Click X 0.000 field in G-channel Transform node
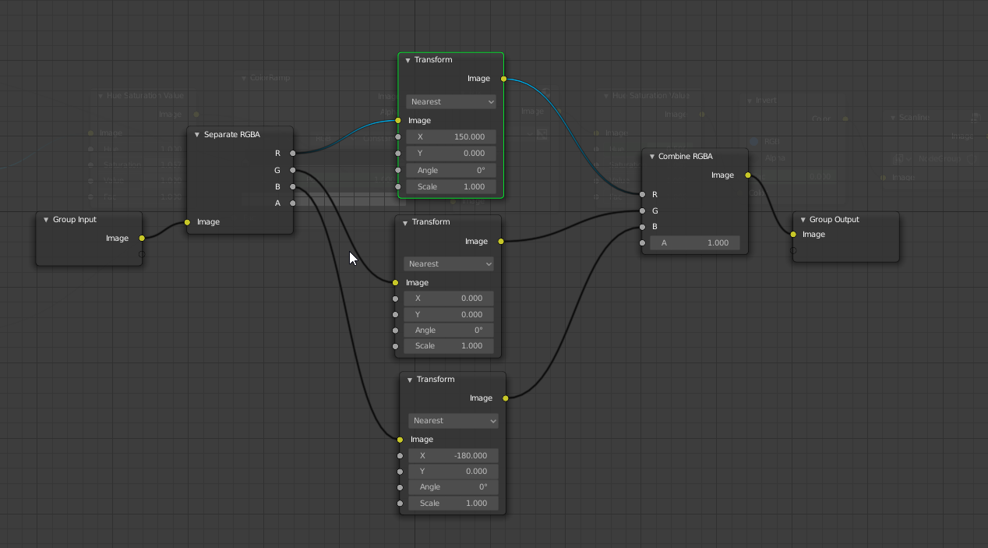The image size is (988, 548). tap(449, 298)
